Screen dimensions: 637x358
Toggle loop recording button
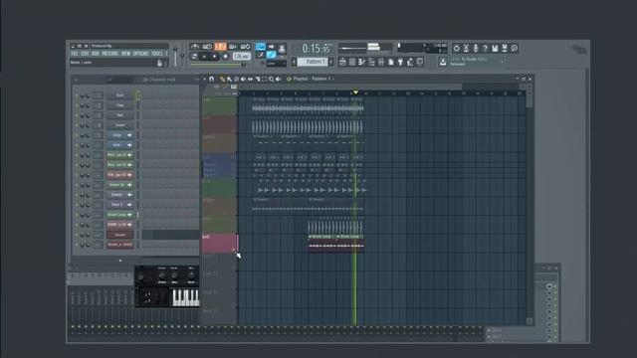(246, 47)
